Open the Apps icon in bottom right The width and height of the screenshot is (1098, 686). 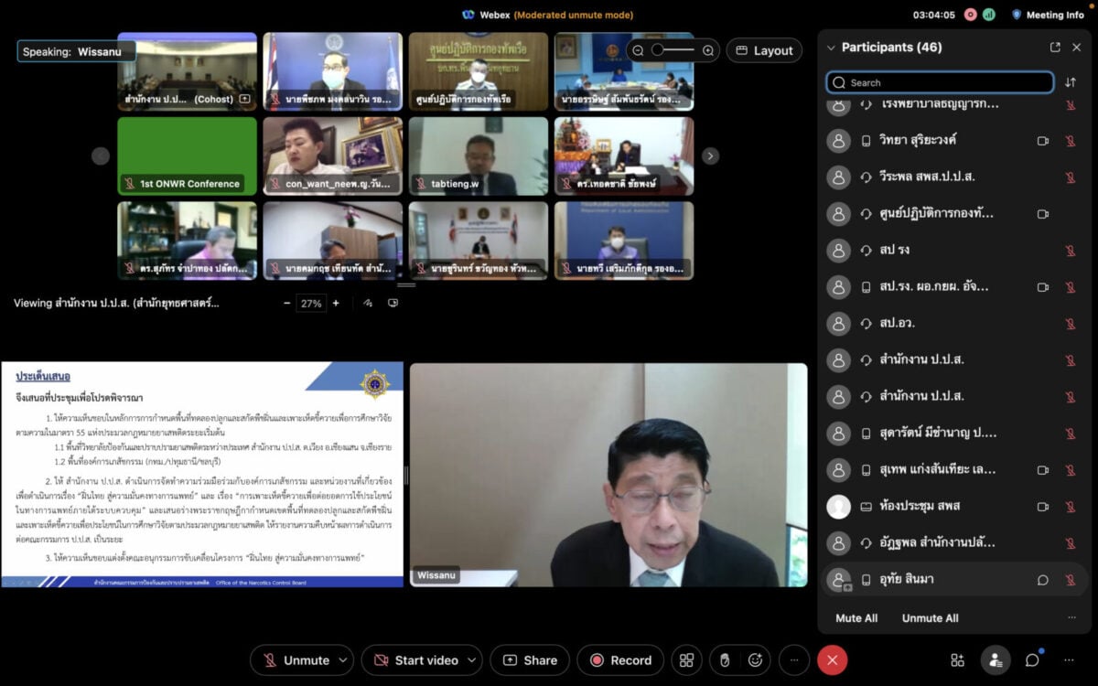[x=957, y=660]
